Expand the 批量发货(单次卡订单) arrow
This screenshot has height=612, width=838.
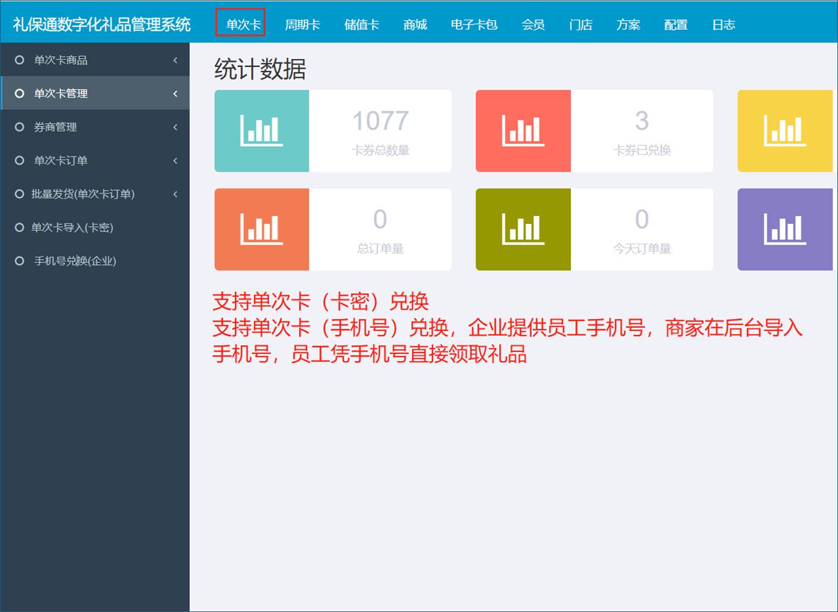[x=175, y=194]
